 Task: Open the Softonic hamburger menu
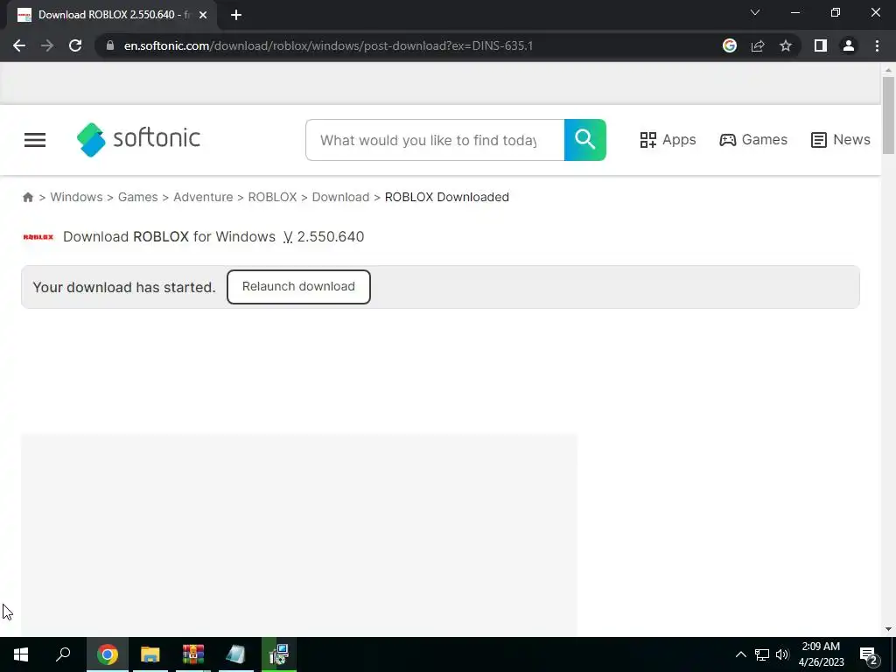[35, 140]
